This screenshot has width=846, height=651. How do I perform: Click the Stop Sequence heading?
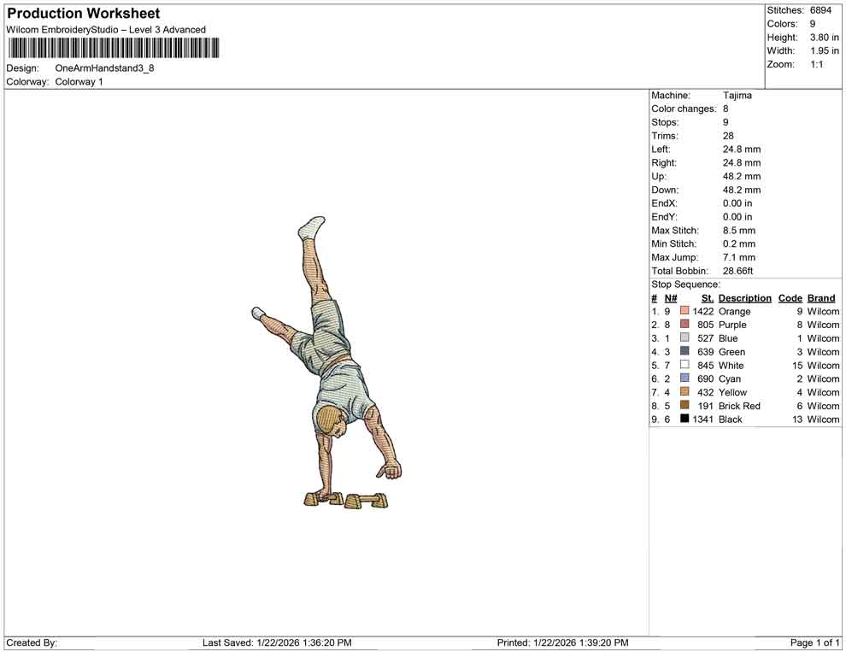[x=684, y=284]
